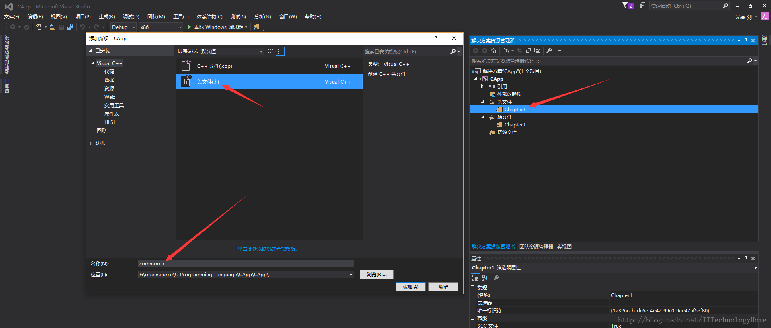Select External Dependencies (外部依赖项) node
The image size is (771, 328).
(x=509, y=94)
